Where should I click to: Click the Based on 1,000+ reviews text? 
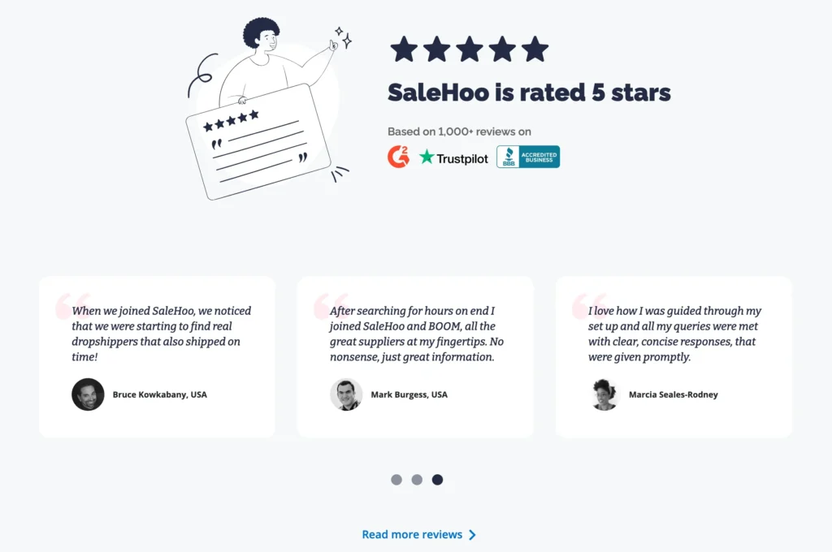459,132
